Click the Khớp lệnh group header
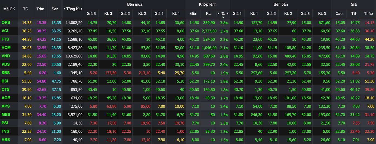Viewport: 376px width, 144px height. (x=207, y=4)
